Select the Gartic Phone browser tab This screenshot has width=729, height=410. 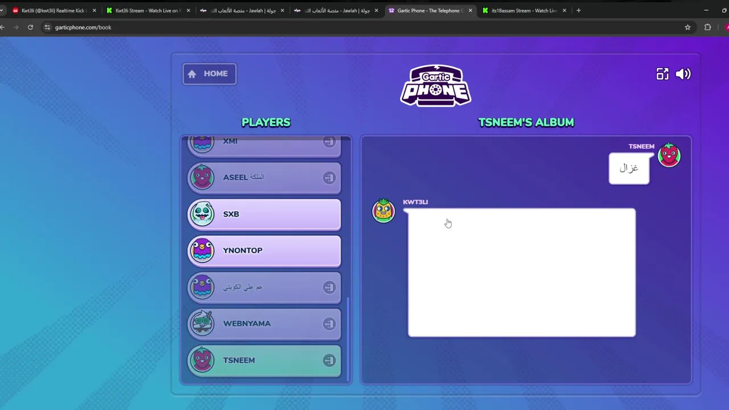[430, 10]
